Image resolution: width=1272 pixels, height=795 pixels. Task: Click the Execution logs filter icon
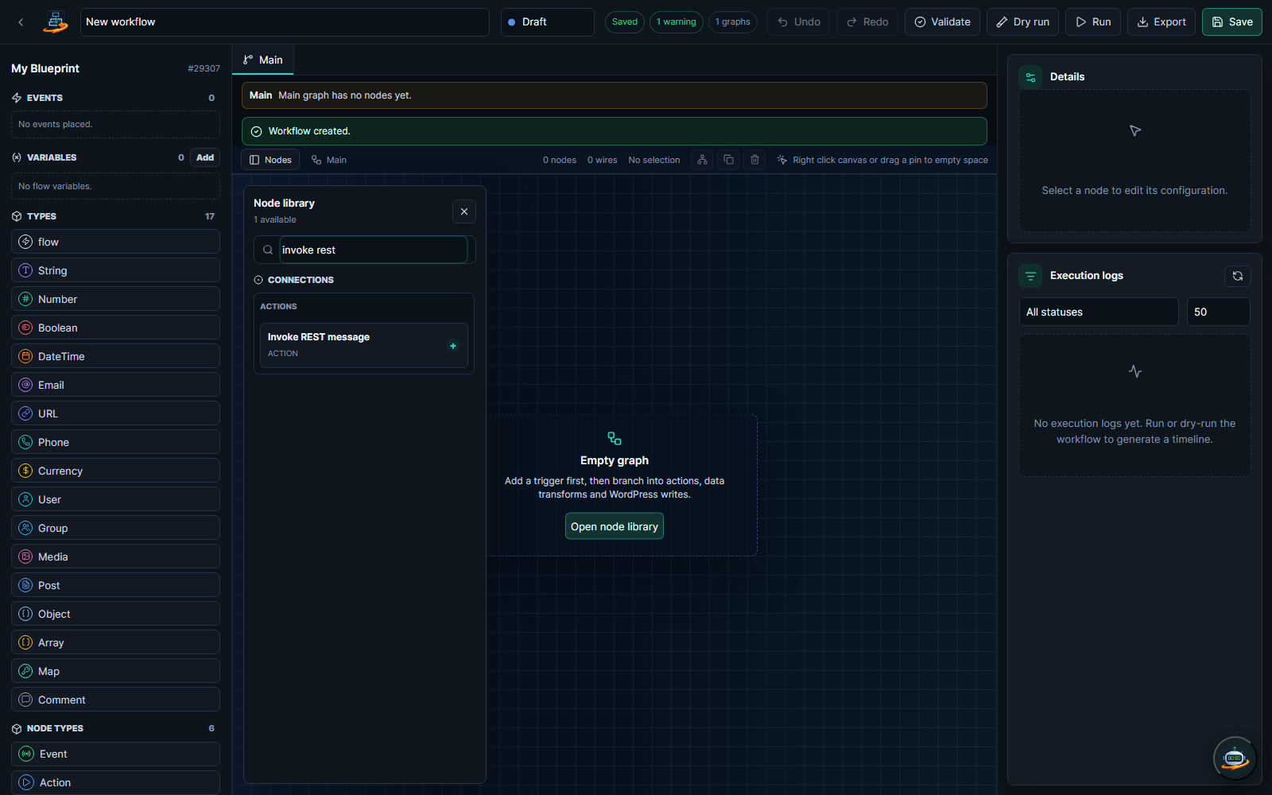(1030, 276)
